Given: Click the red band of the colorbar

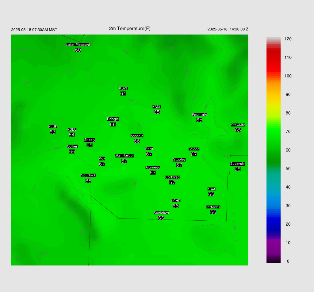Looking at the screenshot, I should click(274, 61).
